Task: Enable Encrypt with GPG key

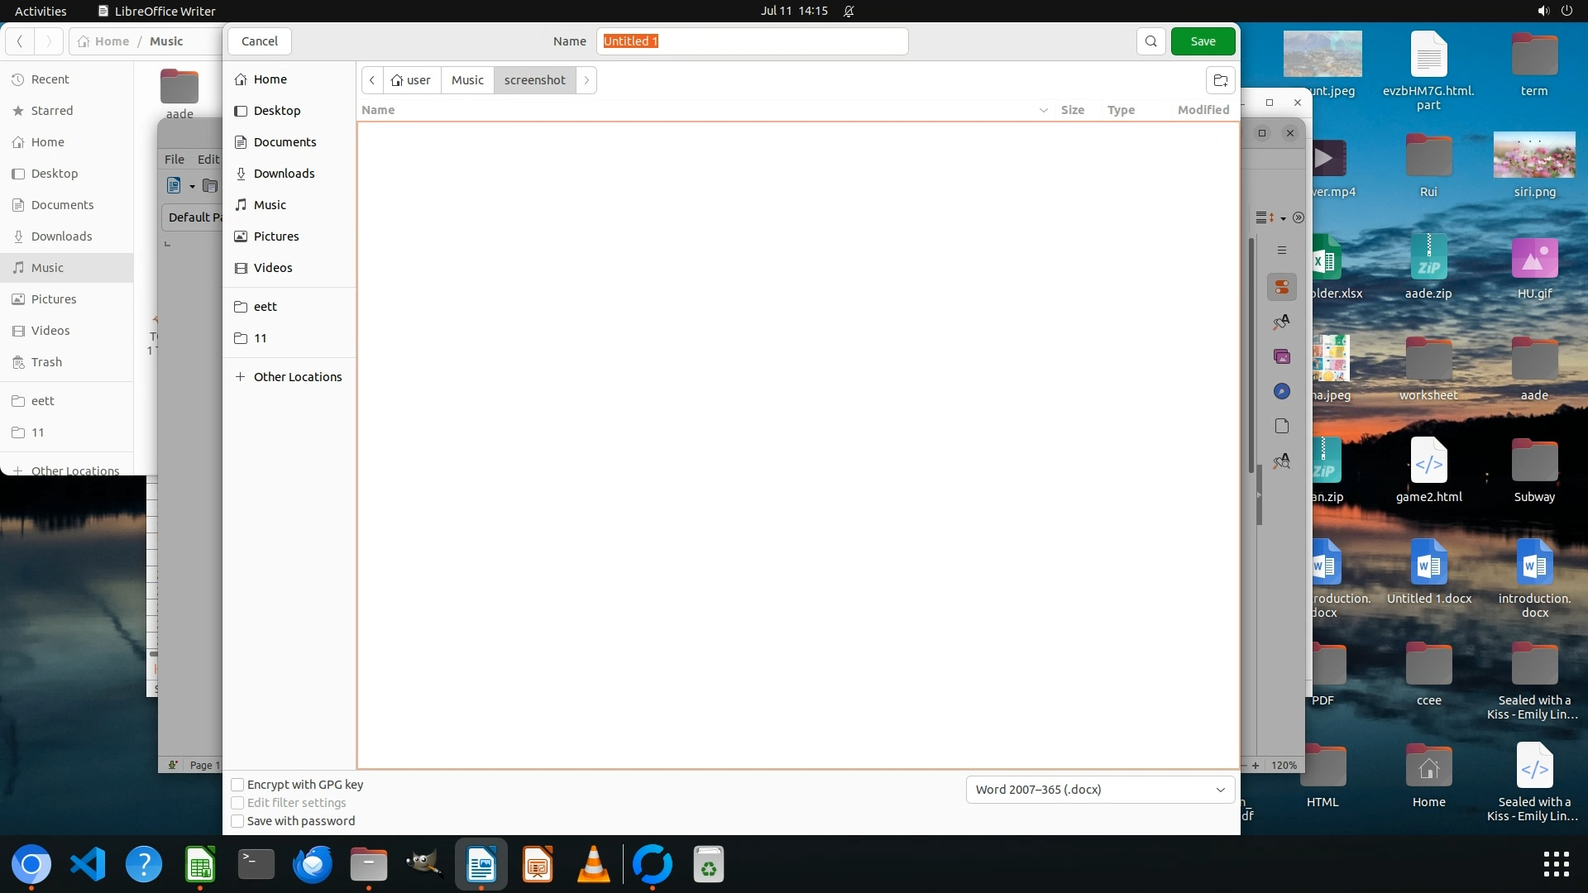Action: [x=238, y=785]
